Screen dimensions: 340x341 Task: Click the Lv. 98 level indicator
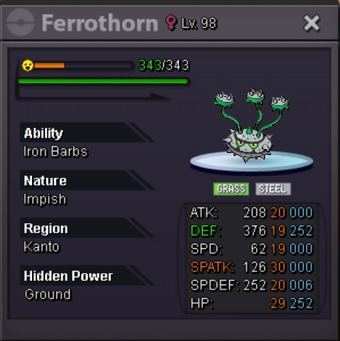[x=199, y=23]
